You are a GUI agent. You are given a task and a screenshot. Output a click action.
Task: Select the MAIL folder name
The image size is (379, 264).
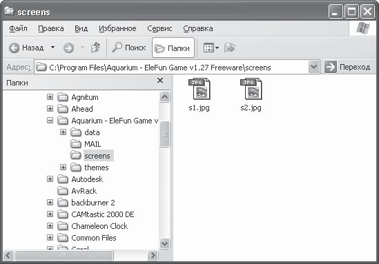coord(93,144)
